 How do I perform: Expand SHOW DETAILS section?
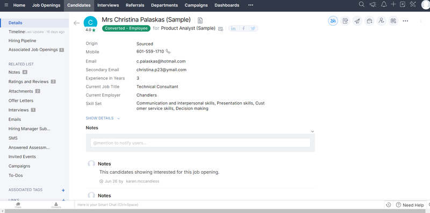103,118
